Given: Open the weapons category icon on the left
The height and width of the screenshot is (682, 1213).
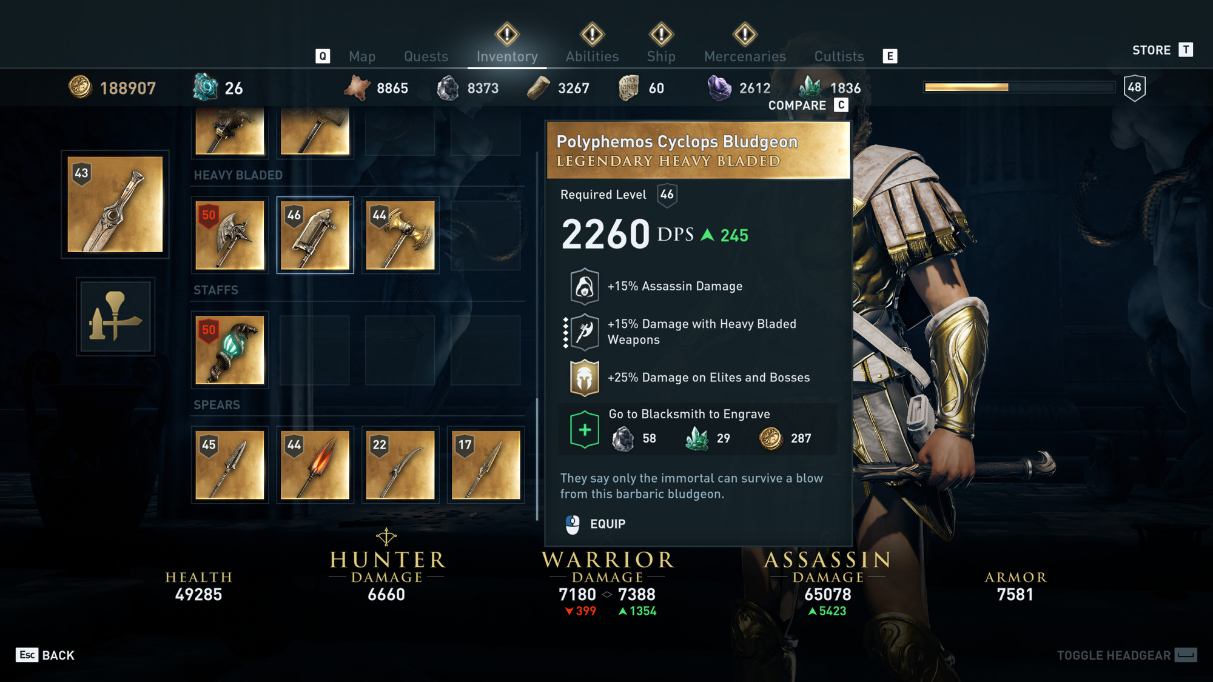Looking at the screenshot, I should click(115, 316).
